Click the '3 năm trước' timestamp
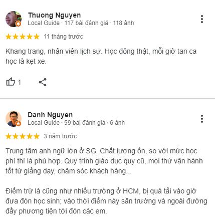 (x=60, y=136)
